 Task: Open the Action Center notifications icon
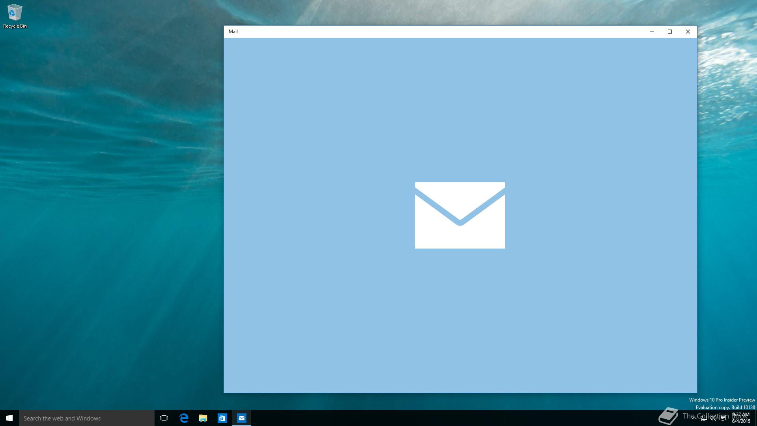[x=723, y=418]
